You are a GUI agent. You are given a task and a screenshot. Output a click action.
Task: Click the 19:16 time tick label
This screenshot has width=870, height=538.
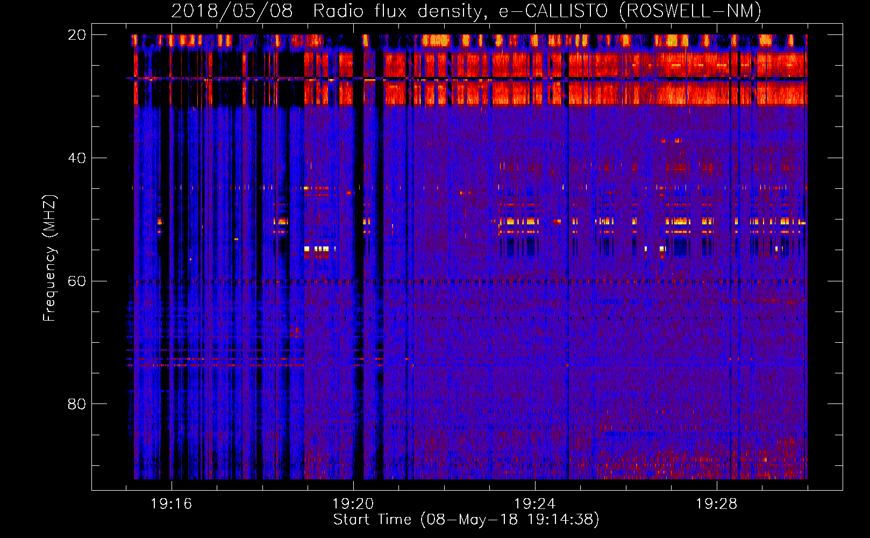(x=171, y=504)
